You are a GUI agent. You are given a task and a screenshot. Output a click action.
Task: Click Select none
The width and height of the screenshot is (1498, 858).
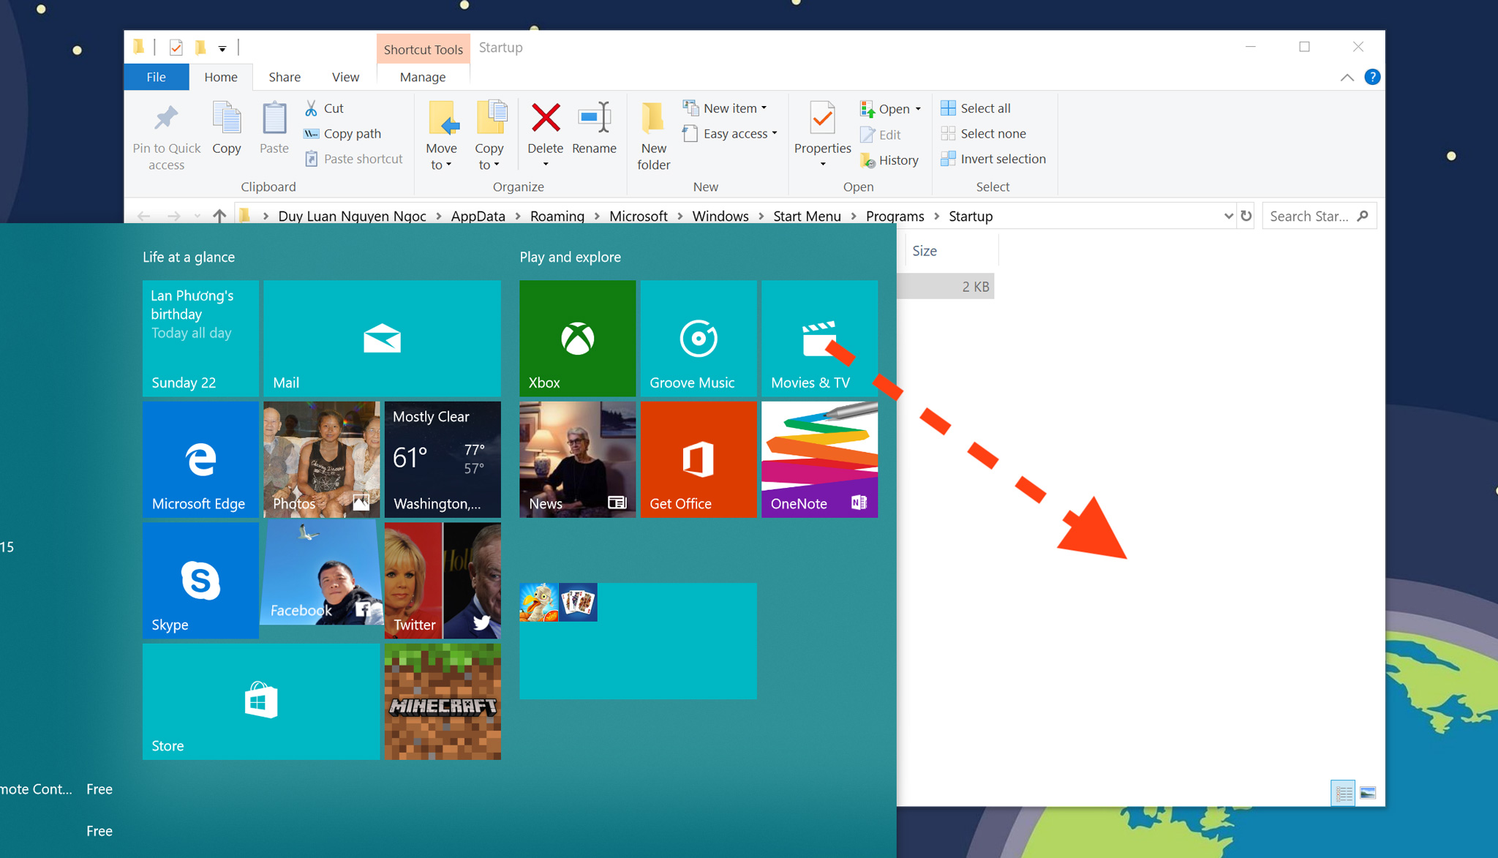coord(983,134)
